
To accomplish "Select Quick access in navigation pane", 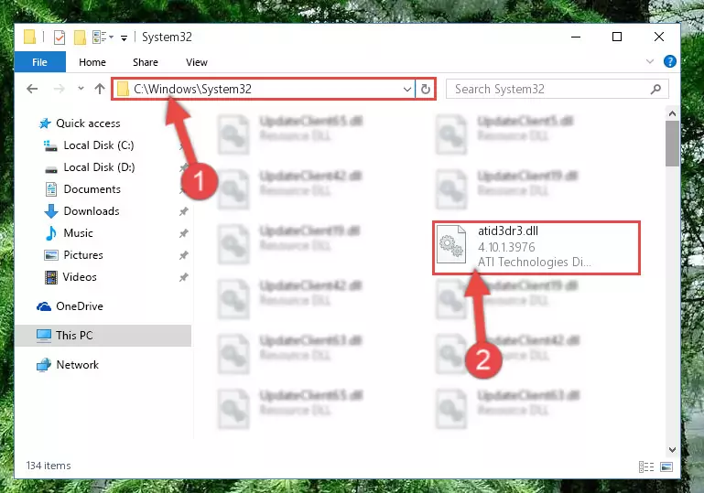I will pos(88,123).
